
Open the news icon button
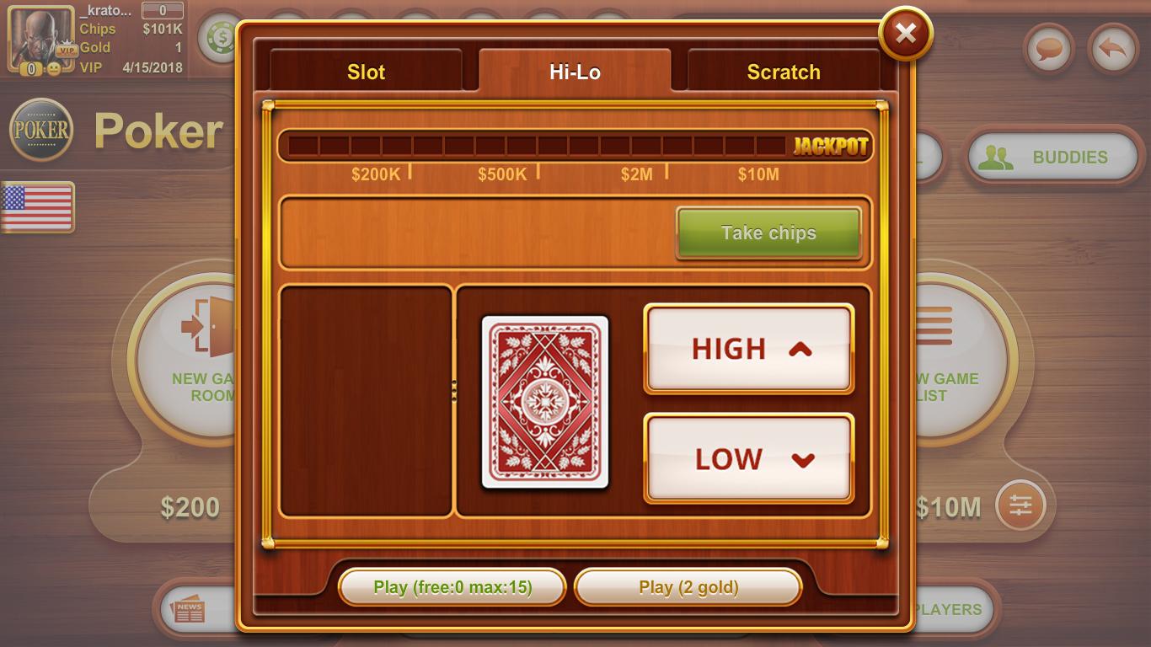pyautogui.click(x=189, y=610)
